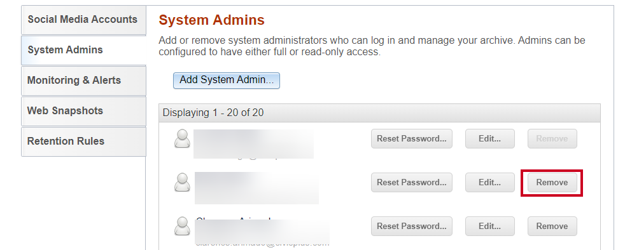The width and height of the screenshot is (639, 250).
Task: Click the third admin's user avatar icon
Action: [182, 226]
